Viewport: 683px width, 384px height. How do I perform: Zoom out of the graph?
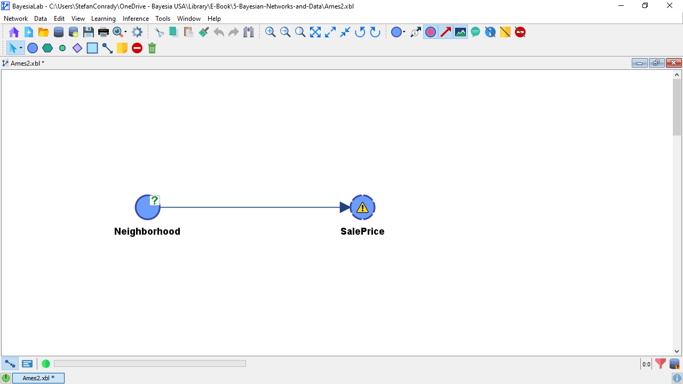pos(285,32)
